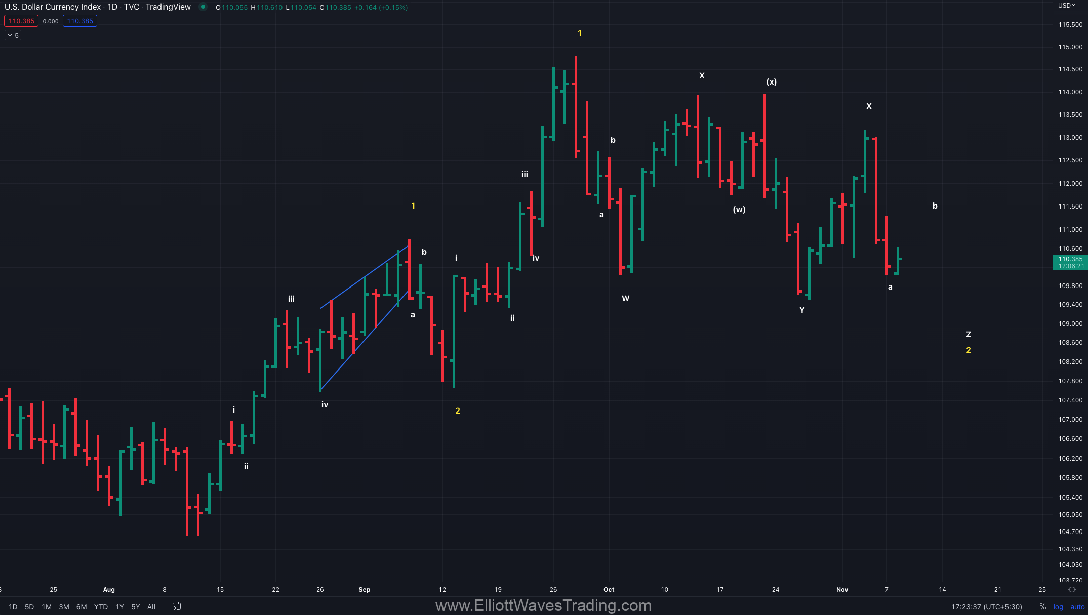The width and height of the screenshot is (1088, 615).
Task: Select the 6M date range
Action: (x=82, y=607)
